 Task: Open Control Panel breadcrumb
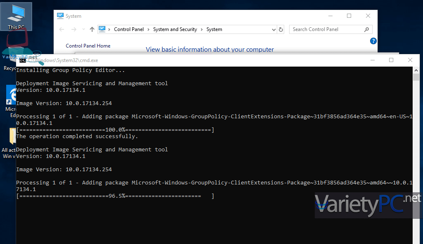tap(129, 29)
